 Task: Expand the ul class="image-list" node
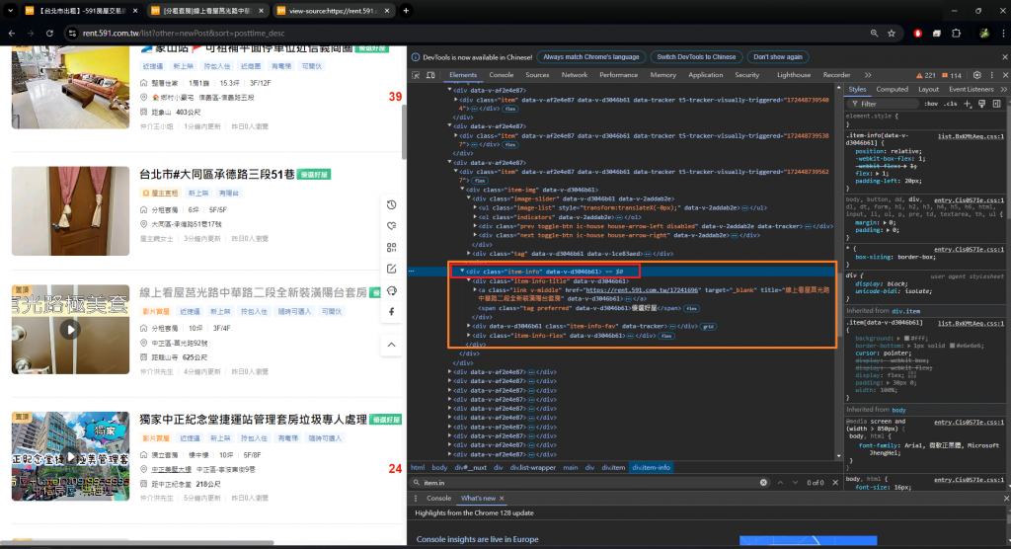[475, 207]
